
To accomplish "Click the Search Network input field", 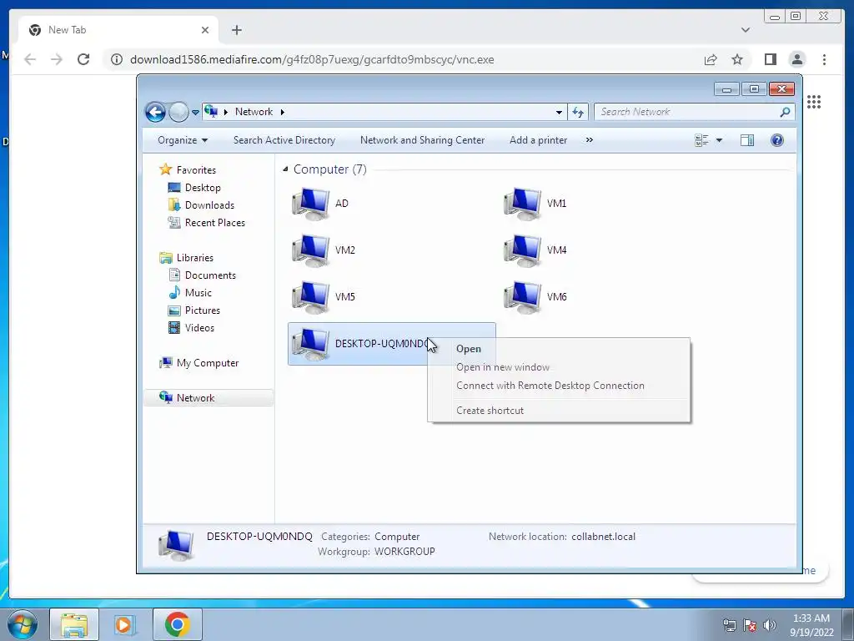I will tap(687, 112).
